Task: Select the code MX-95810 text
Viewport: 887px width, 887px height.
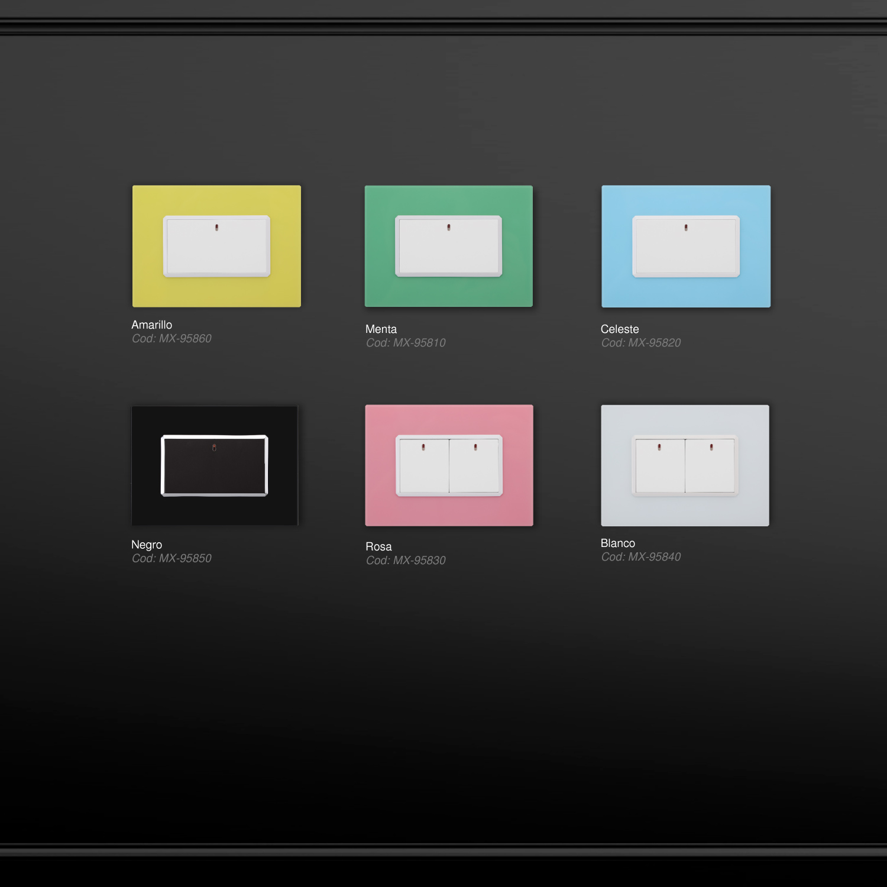Action: 406,343
